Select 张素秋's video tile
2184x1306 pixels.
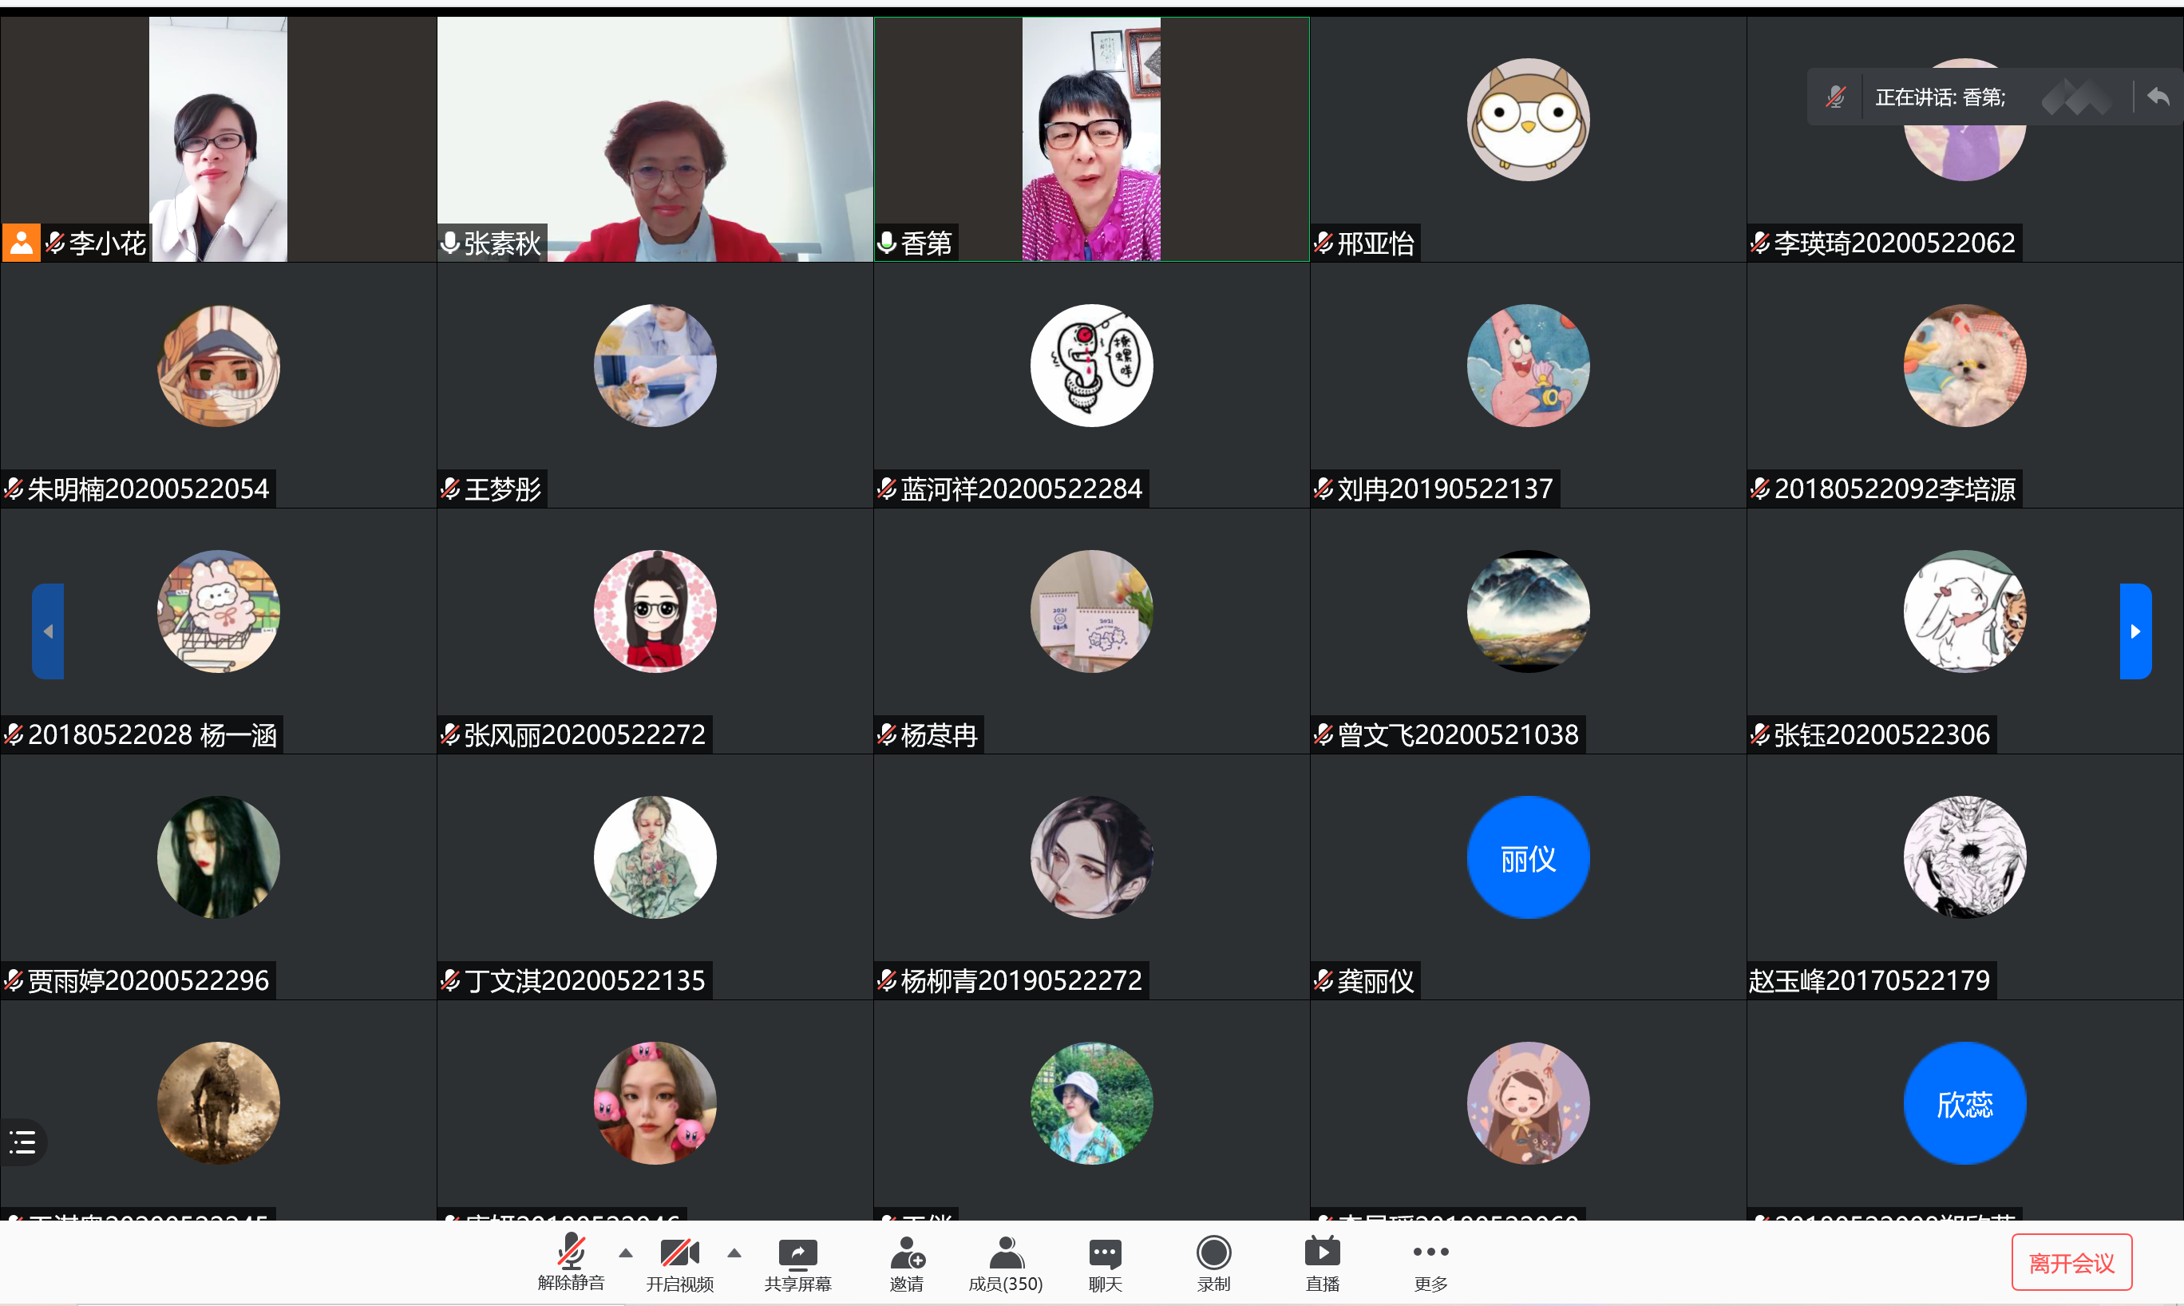click(x=655, y=139)
